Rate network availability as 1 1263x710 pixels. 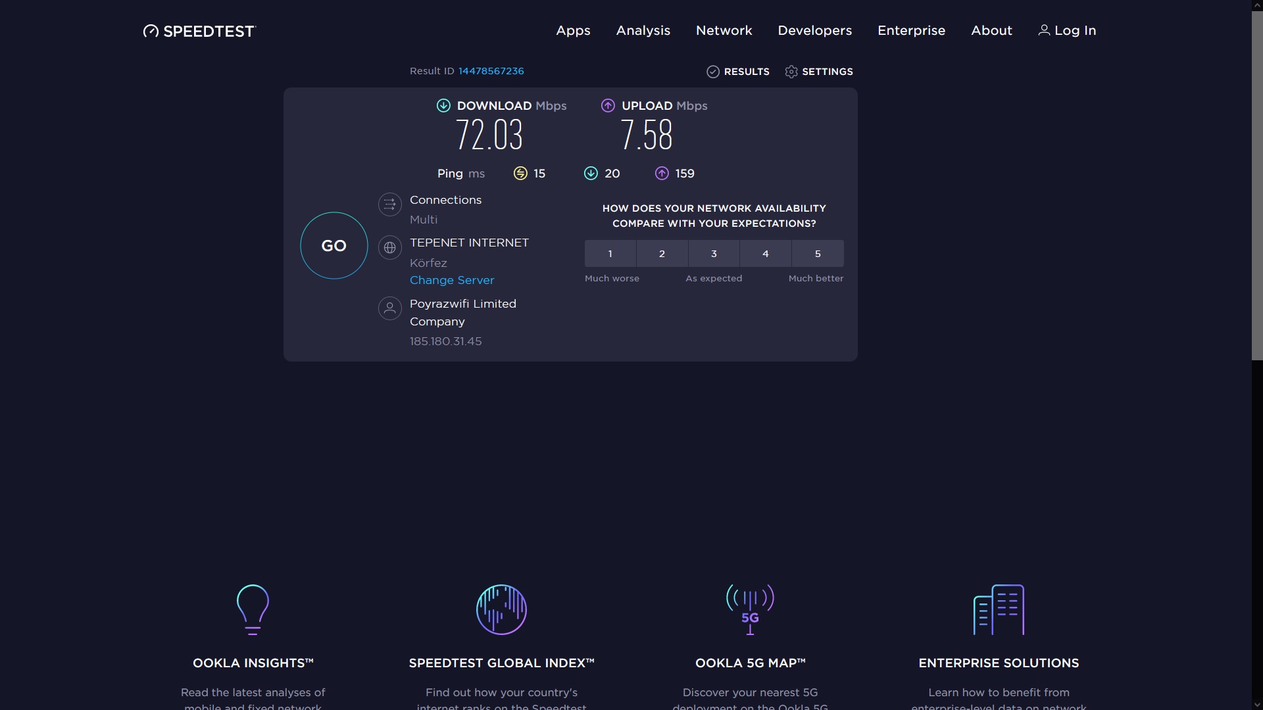pyautogui.click(x=610, y=254)
